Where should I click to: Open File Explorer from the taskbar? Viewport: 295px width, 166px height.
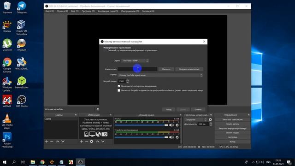click(x=33, y=162)
